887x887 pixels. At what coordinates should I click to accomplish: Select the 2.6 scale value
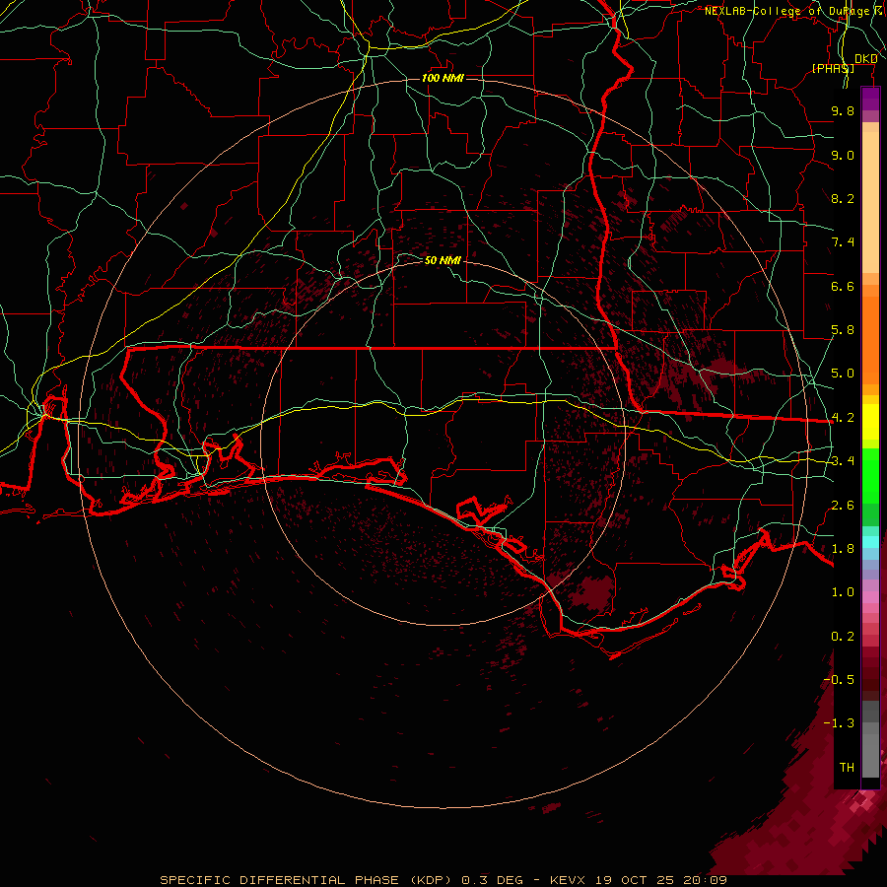pyautogui.click(x=843, y=506)
